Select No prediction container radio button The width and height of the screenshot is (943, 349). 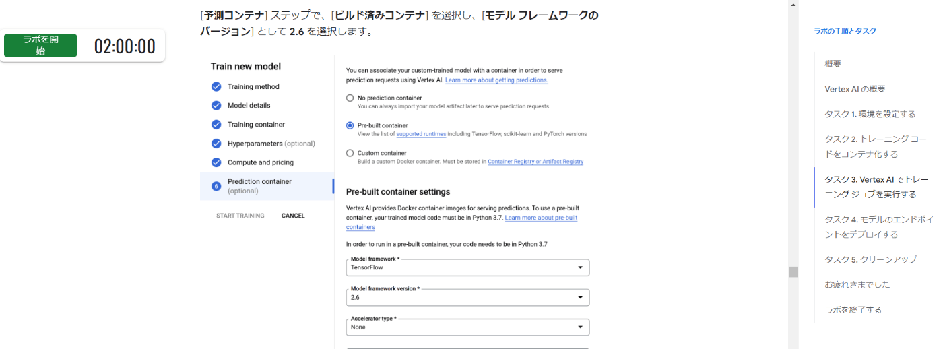(350, 98)
